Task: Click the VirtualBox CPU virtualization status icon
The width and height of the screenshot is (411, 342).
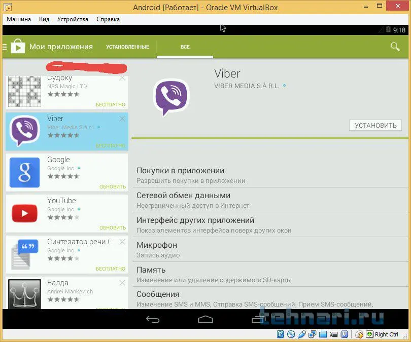Action: coord(344,334)
